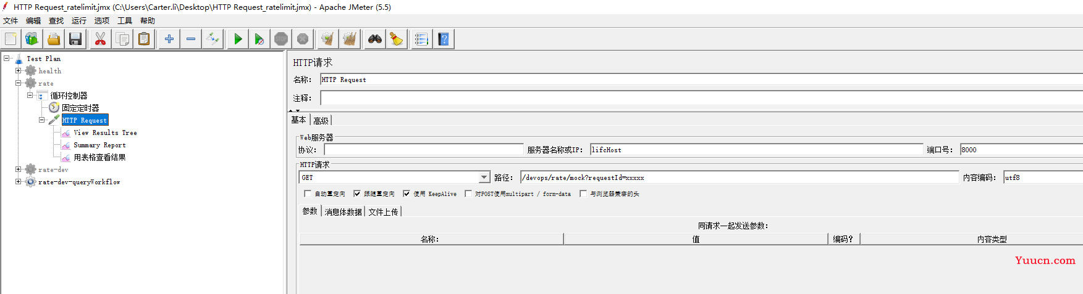Click the Shutdown test toolbar icon
The width and height of the screenshot is (1083, 294).
303,39
